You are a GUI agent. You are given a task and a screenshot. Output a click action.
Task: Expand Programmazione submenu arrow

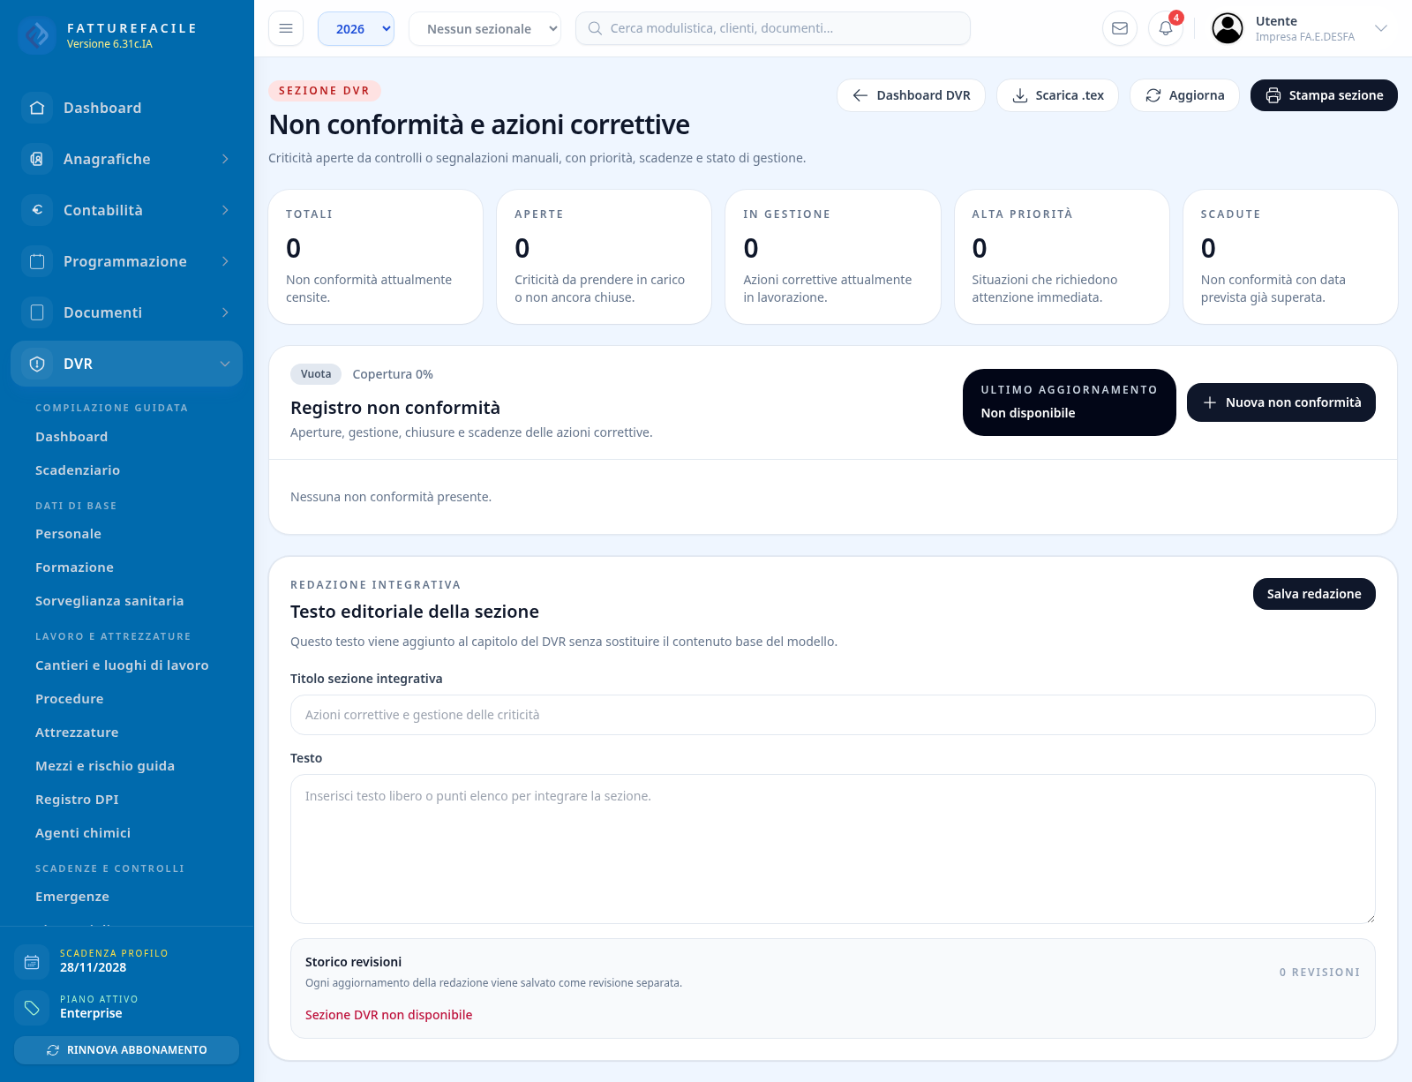click(x=225, y=261)
